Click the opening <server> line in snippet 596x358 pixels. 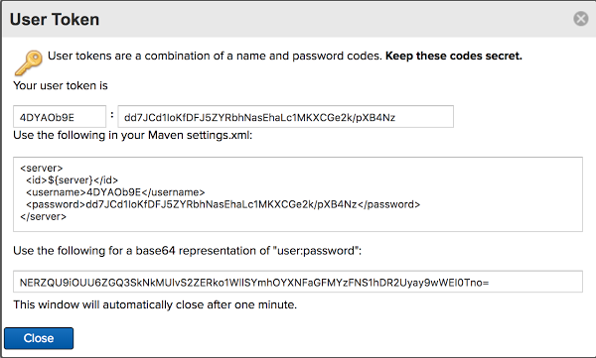42,168
